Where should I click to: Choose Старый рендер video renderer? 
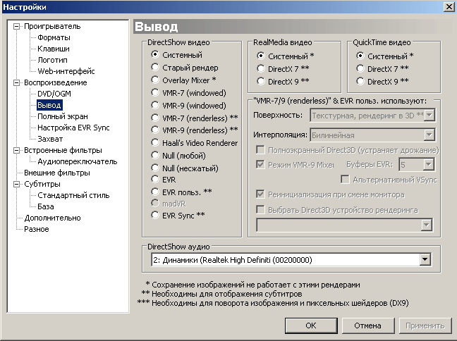[x=155, y=67]
